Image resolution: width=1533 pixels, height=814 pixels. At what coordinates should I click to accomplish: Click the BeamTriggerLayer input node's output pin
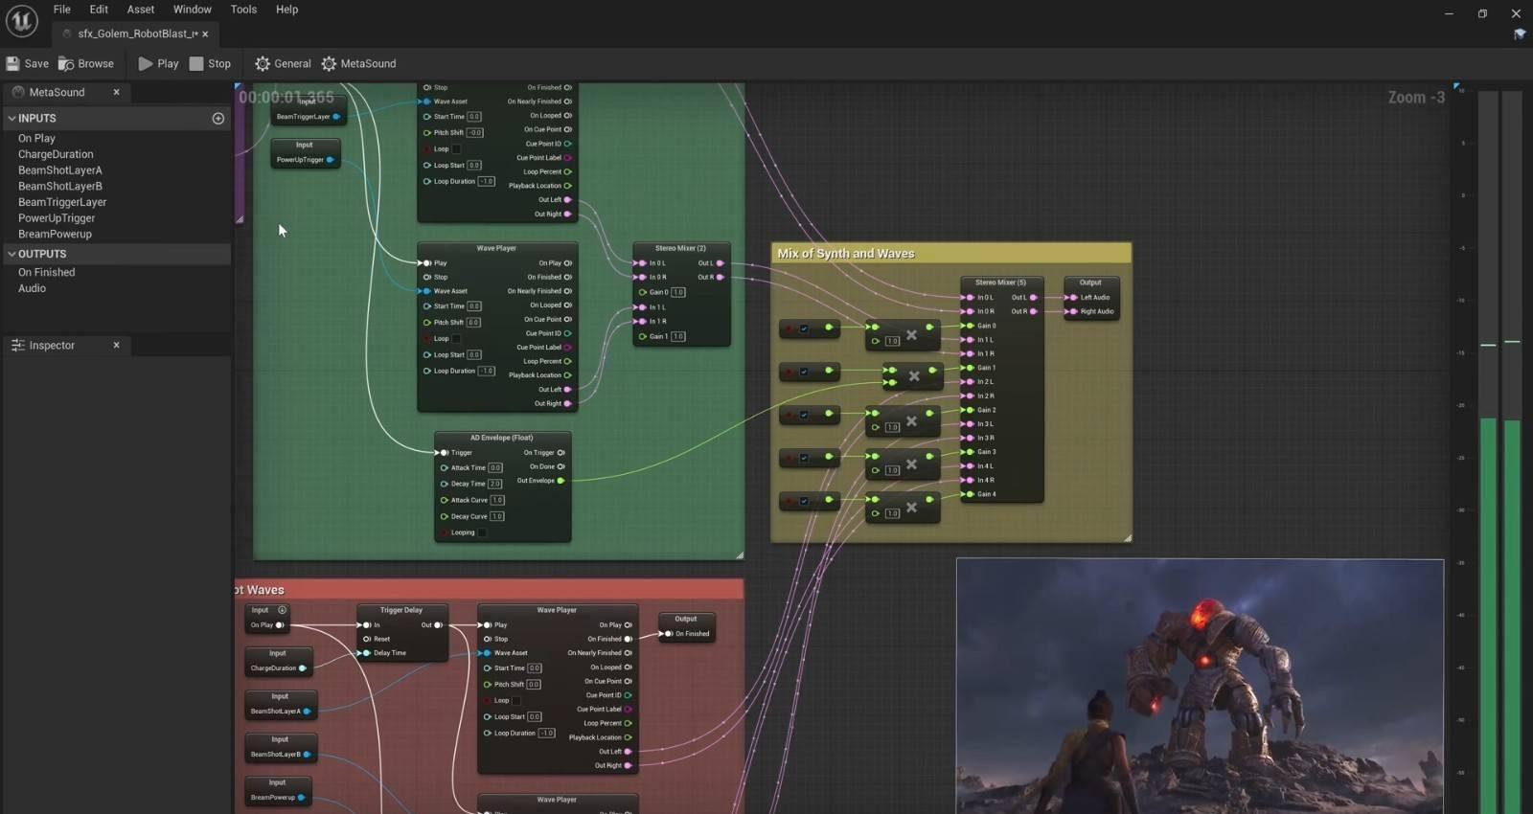(x=336, y=117)
